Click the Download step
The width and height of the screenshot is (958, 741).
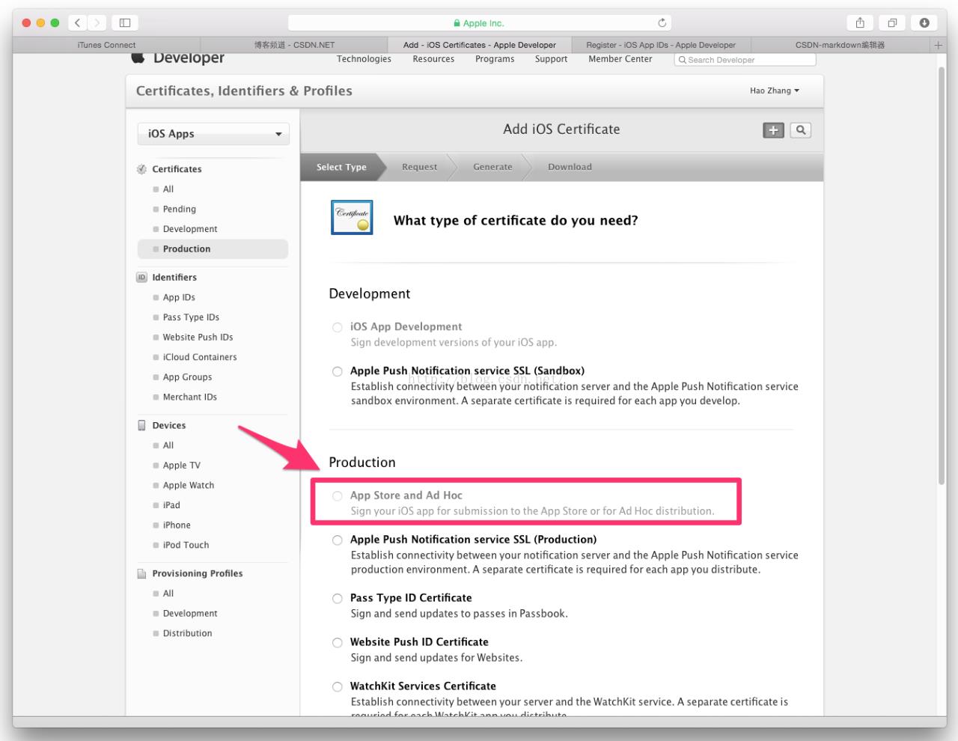point(570,167)
